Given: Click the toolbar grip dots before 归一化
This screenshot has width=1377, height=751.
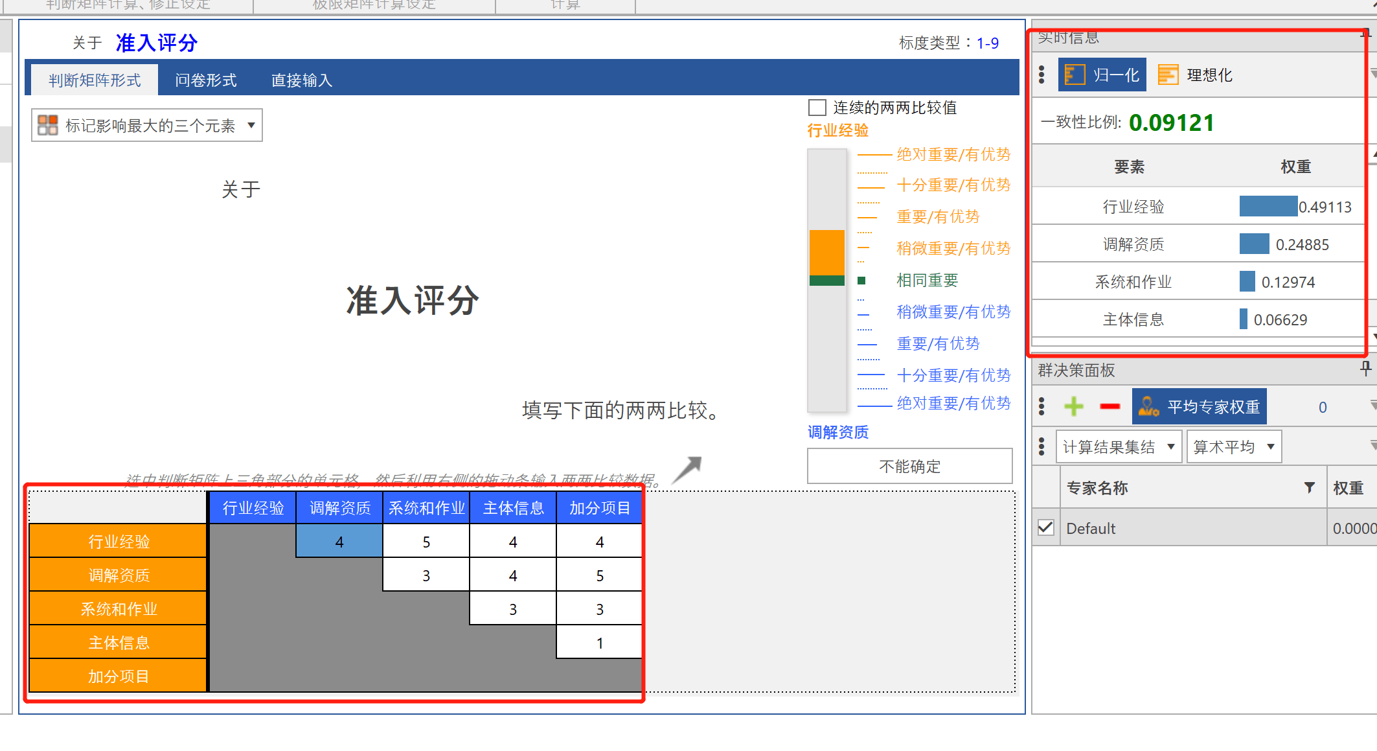Looking at the screenshot, I should tap(1041, 75).
